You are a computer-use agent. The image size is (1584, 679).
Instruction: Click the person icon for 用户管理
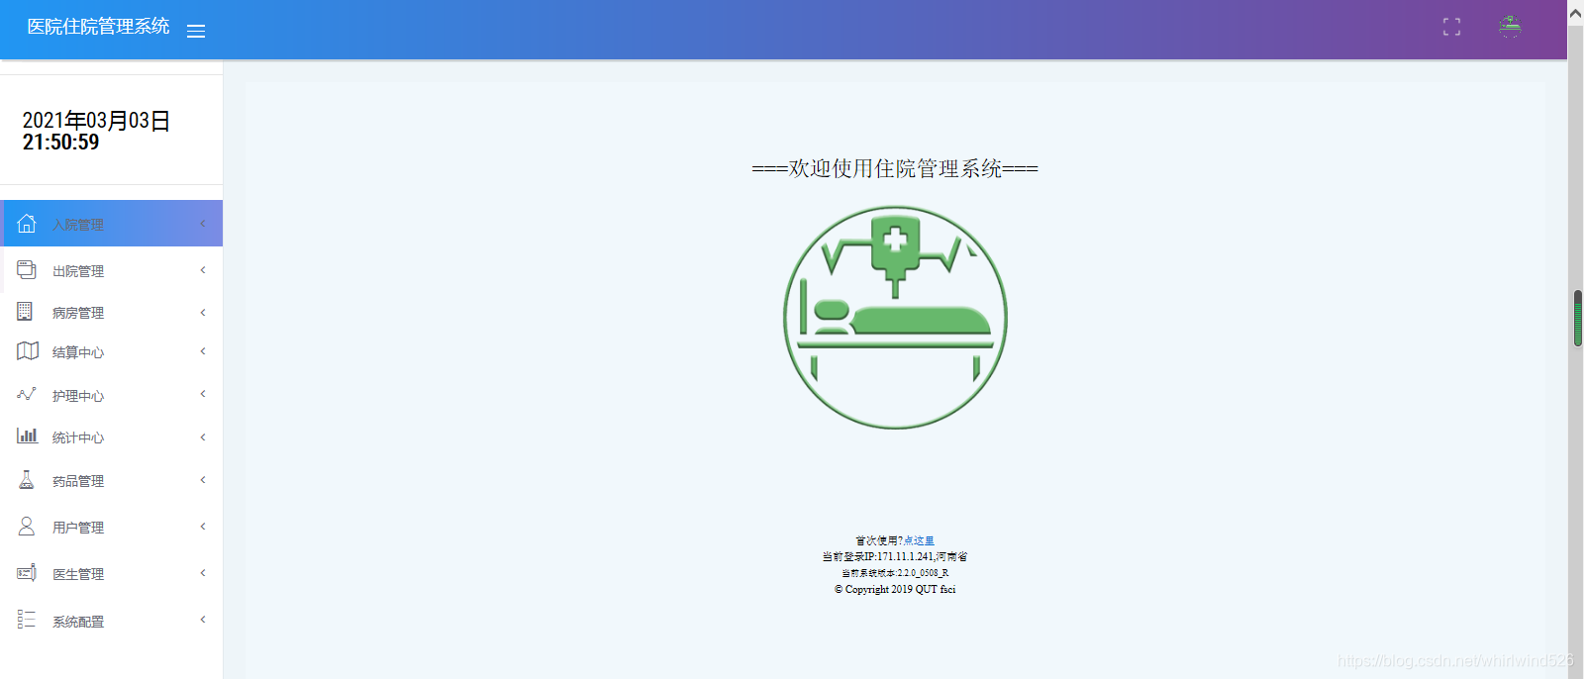(x=27, y=526)
